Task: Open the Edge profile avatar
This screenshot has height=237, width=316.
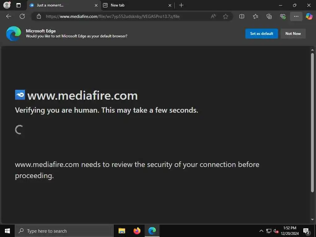Action: pos(7,5)
